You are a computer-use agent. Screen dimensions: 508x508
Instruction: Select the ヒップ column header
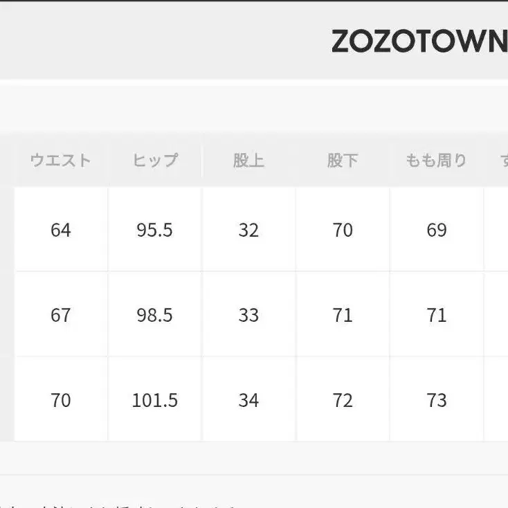coord(155,161)
